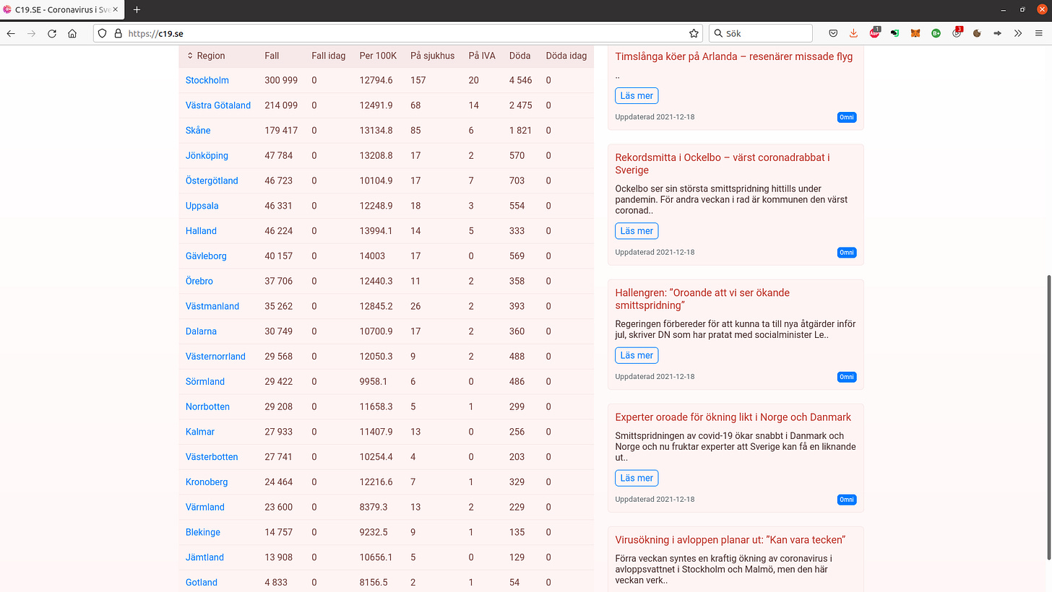Go to the browser home page
Image resolution: width=1052 pixels, height=592 pixels.
tap(72, 33)
